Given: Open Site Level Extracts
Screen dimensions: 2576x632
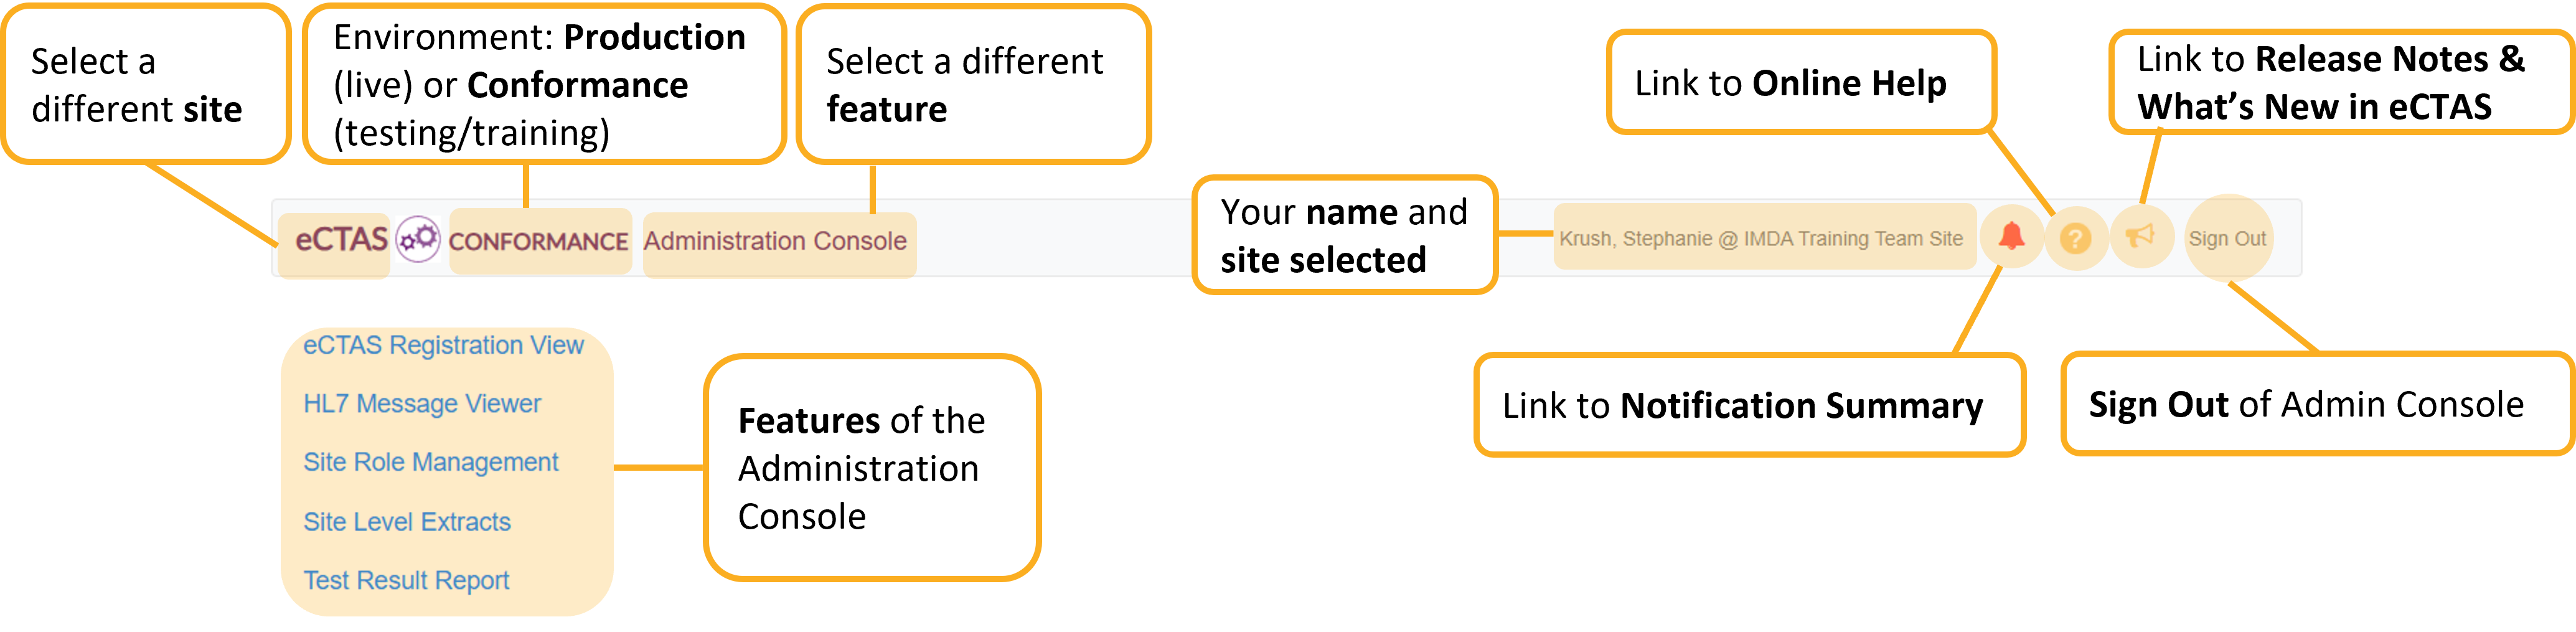Looking at the screenshot, I should [x=407, y=522].
